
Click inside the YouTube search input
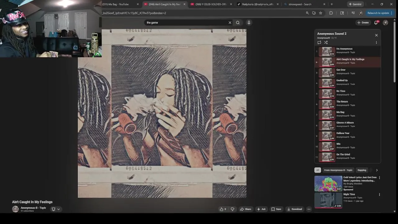tap(187, 22)
